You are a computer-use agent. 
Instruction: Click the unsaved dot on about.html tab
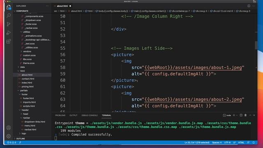click(70, 6)
